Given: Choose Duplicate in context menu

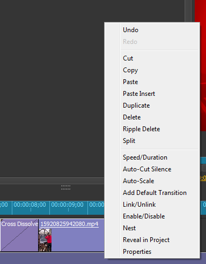Looking at the screenshot, I should 152,105.
